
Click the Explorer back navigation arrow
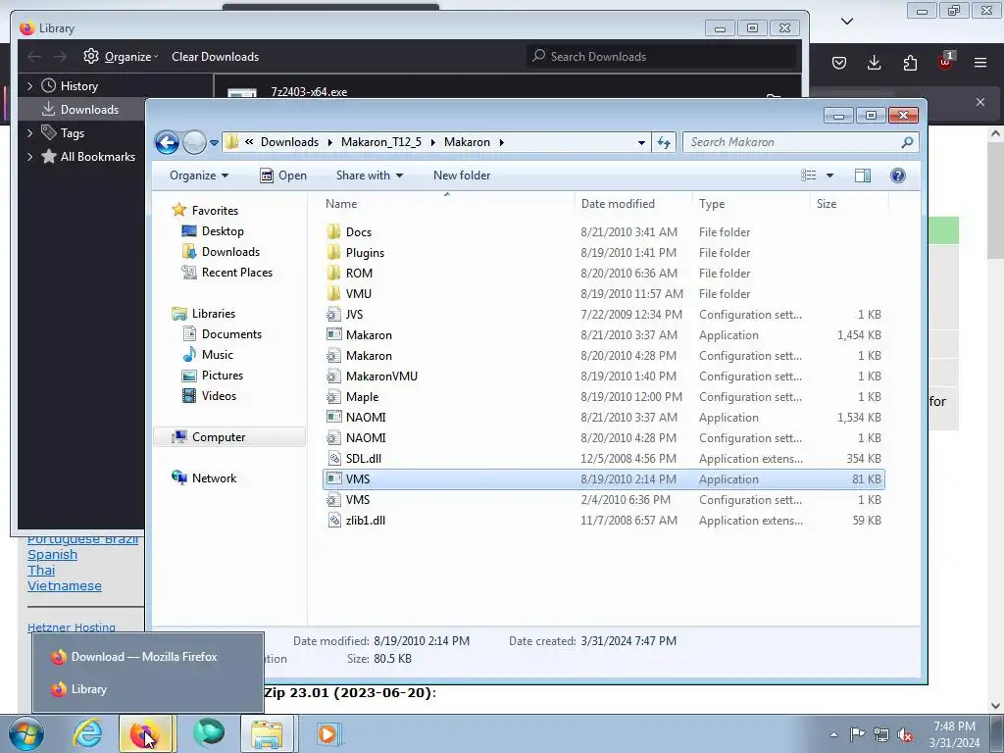tap(167, 142)
